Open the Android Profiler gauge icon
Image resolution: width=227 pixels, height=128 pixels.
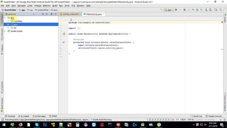(193, 10)
